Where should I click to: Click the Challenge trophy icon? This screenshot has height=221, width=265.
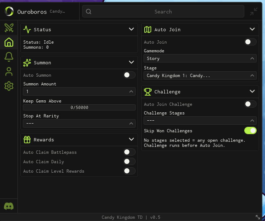[x=148, y=92]
